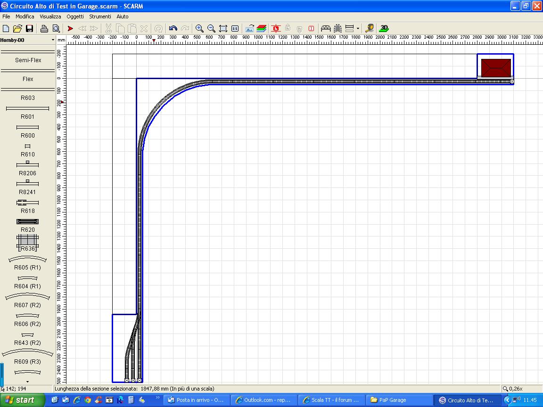Image resolution: width=543 pixels, height=407 pixels.
Task: Pick the R604 (R1) curve
Action: tap(28, 283)
